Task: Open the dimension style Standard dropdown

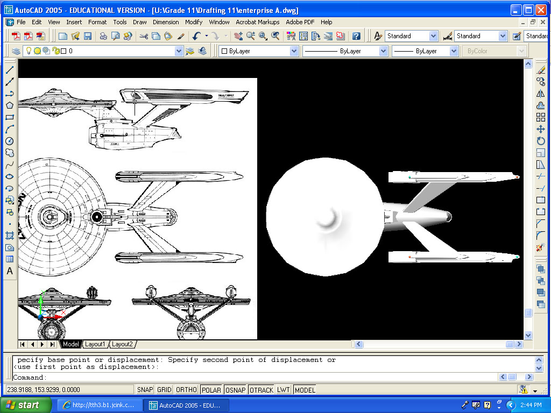Action: pos(503,36)
